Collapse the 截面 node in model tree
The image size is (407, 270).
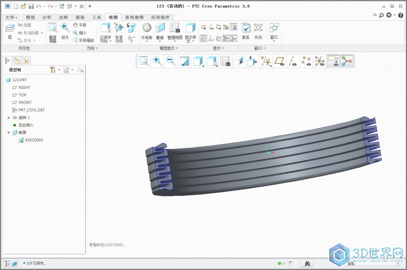pos(9,132)
